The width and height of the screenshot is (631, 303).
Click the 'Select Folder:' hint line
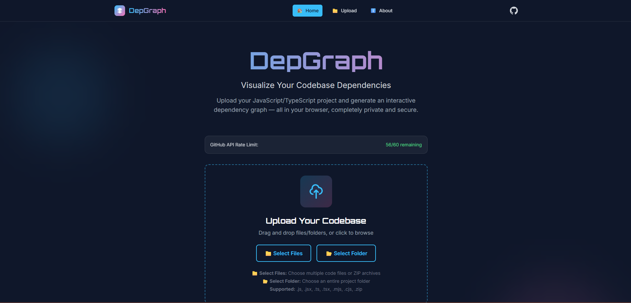[316, 281]
